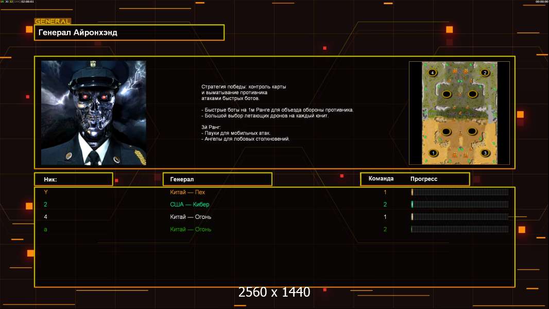Viewport: 549px width, 309px height.
Task: Select start position 2 on the minimap
Action: click(485, 73)
